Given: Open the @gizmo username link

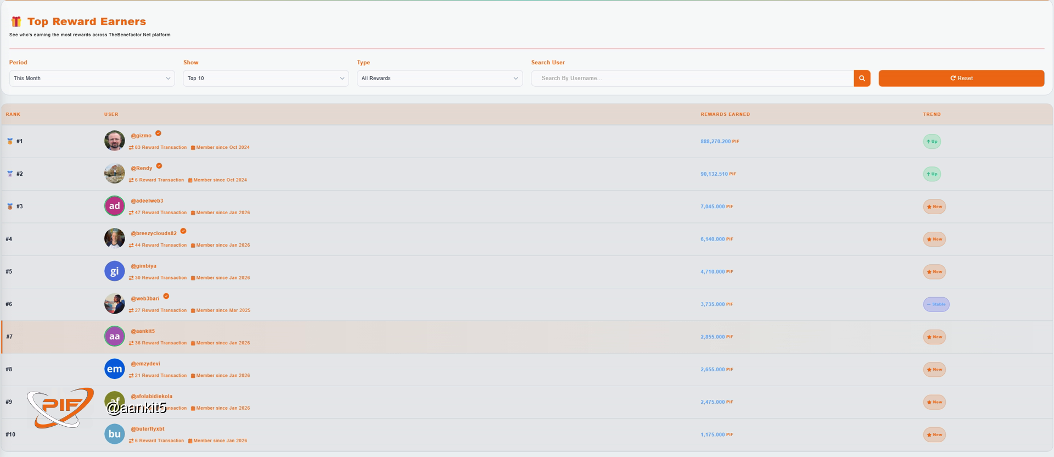Looking at the screenshot, I should [x=141, y=136].
